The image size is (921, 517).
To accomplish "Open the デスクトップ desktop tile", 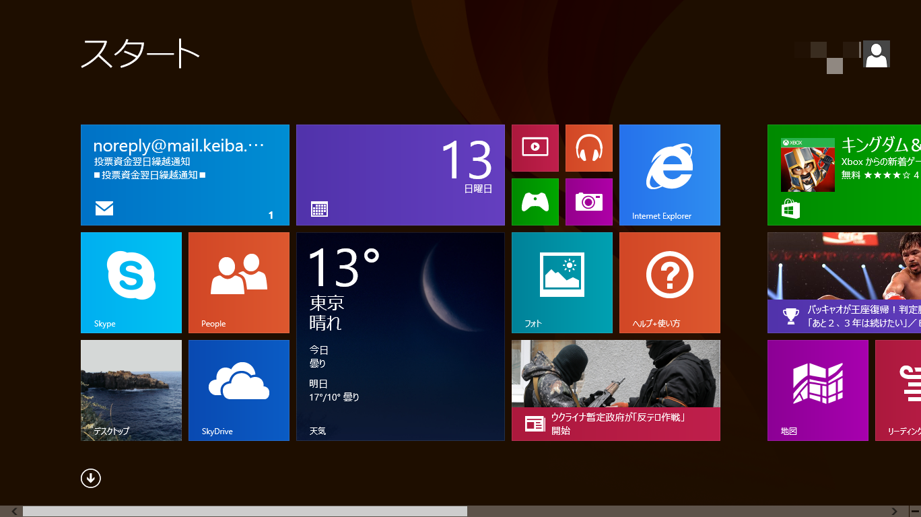I will [x=131, y=390].
